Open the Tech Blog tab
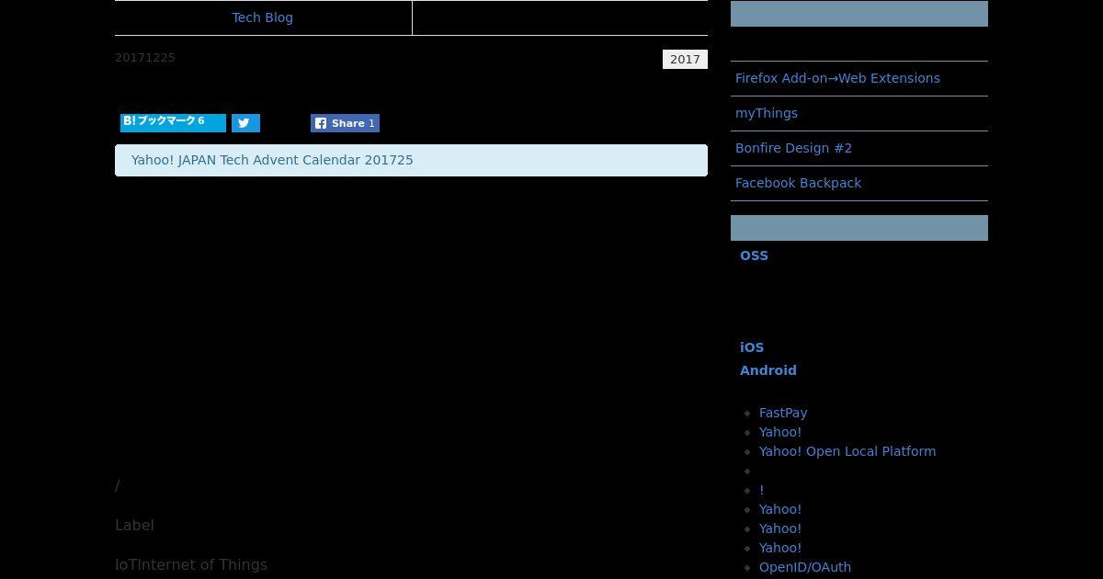The height and width of the screenshot is (579, 1103). (263, 17)
